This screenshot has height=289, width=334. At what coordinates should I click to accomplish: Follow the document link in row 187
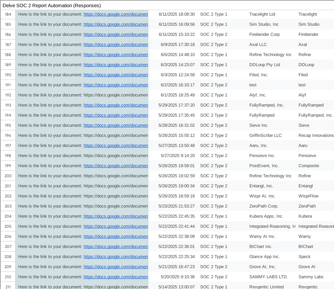click(116, 45)
